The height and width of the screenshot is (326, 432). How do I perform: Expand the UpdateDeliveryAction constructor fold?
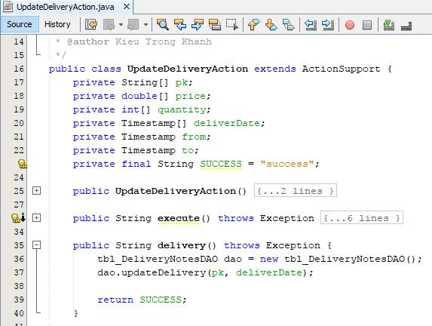[x=36, y=191]
